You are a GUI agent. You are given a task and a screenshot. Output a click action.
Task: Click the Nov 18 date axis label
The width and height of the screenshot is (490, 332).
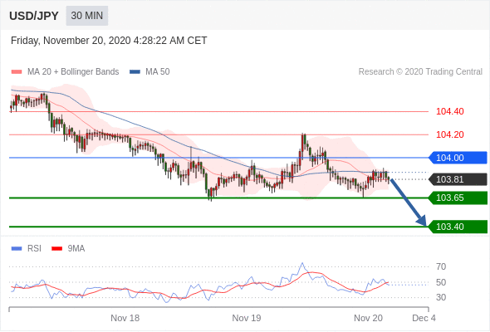pos(125,318)
